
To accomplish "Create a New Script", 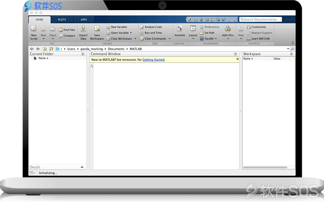I will point(34,33).
